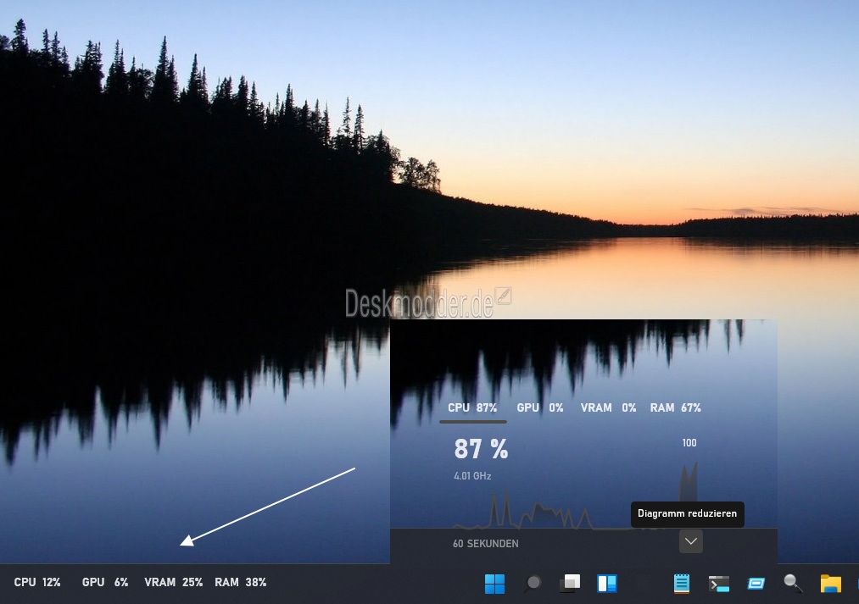Launch Windows Terminal from the taskbar
The image size is (859, 604).
click(719, 584)
